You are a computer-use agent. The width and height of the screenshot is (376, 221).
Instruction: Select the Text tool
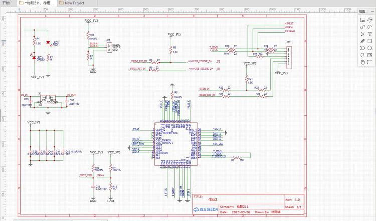(x=370, y=34)
